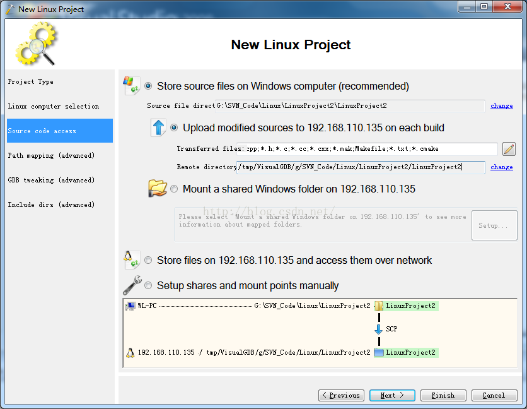The image size is (527, 409).
Task: Click the blue remote LinuxProject2 folder icon
Action: click(x=379, y=352)
